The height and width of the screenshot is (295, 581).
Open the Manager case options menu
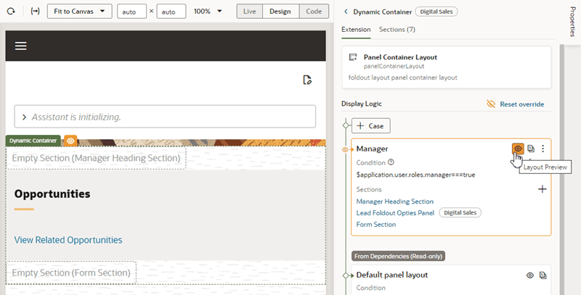coord(543,149)
